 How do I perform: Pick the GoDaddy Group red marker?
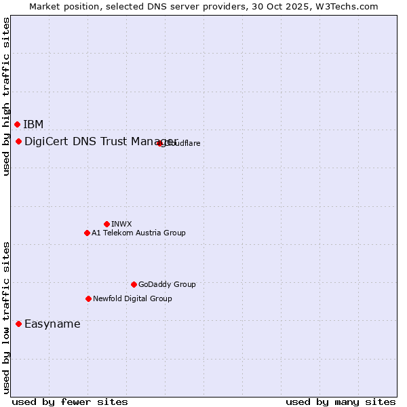tap(134, 284)
